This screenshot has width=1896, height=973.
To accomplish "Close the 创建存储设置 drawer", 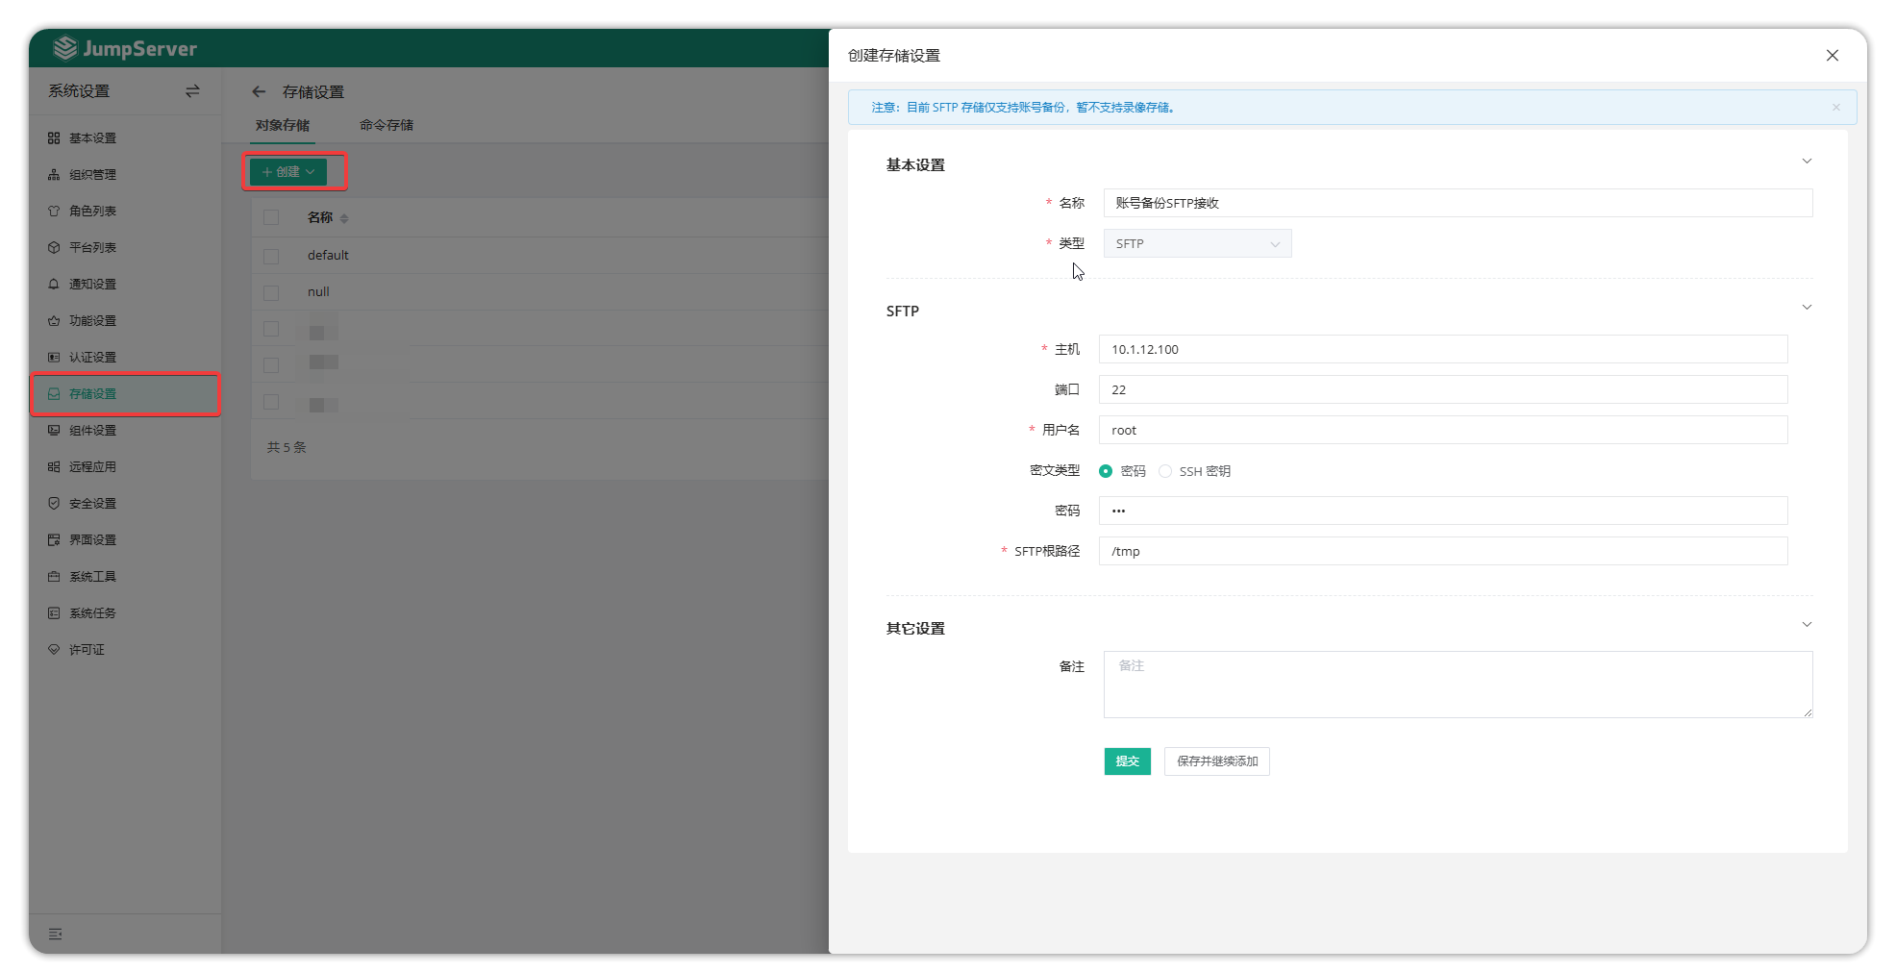I will (x=1832, y=56).
